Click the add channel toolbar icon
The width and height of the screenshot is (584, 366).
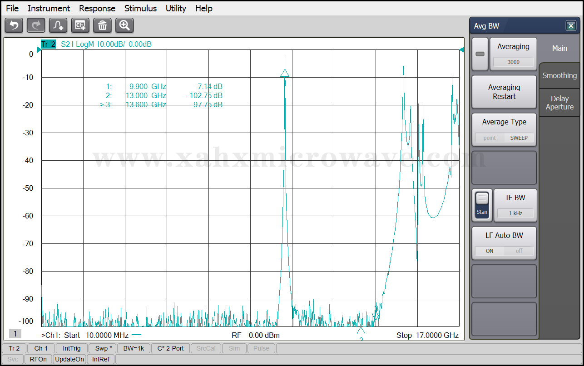click(x=80, y=25)
